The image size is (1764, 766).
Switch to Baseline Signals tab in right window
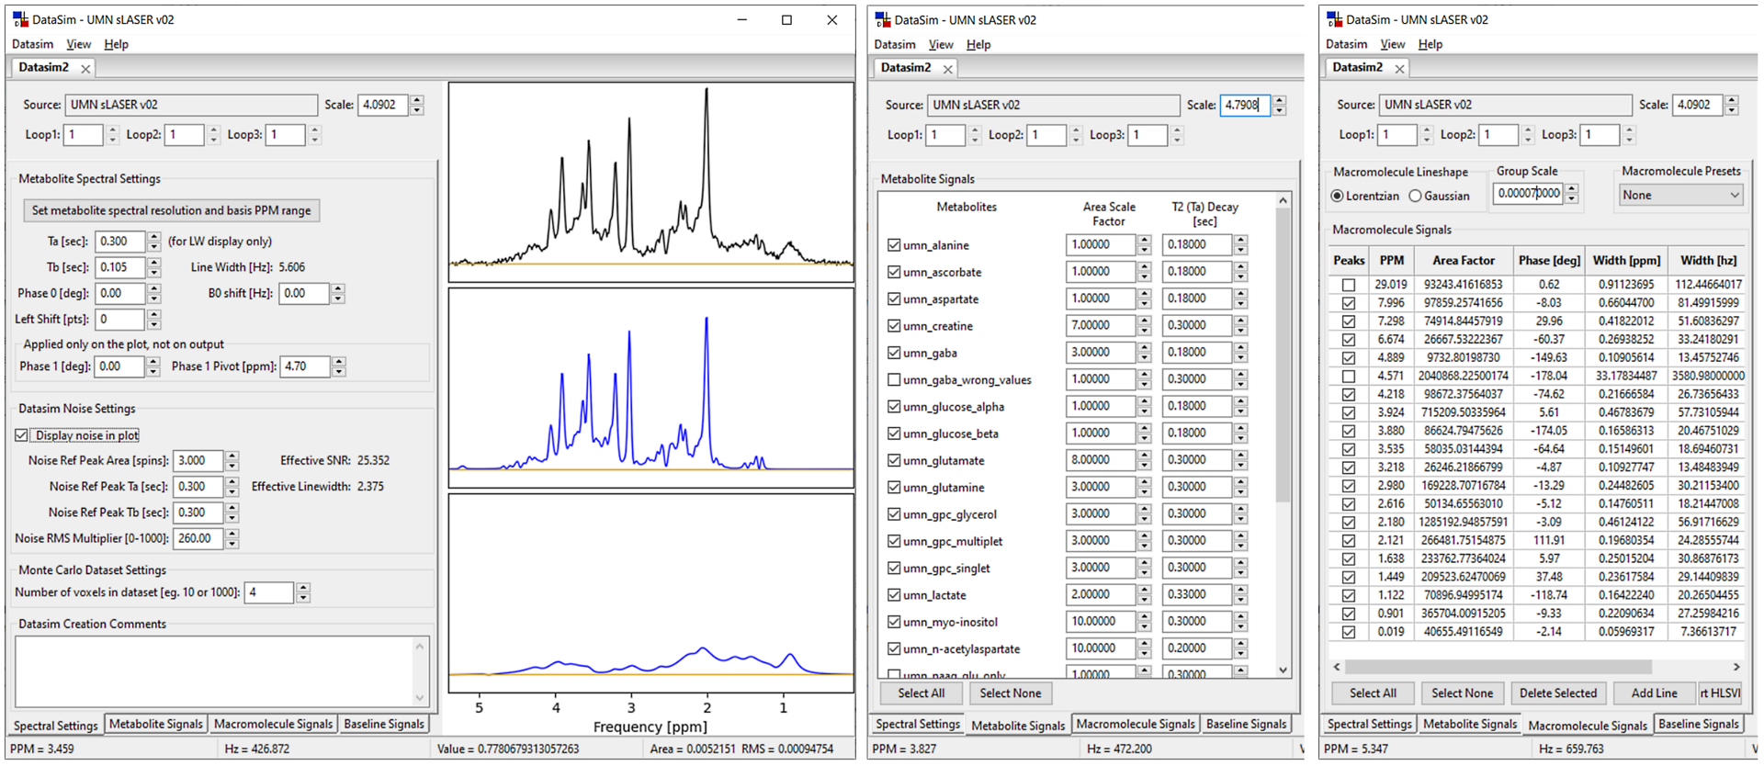1699,724
